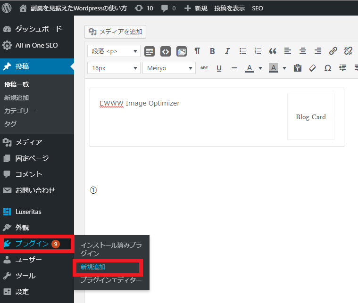Click the source code brackets icon
Viewport: 358px width, 303px height.
pyautogui.click(x=165, y=51)
